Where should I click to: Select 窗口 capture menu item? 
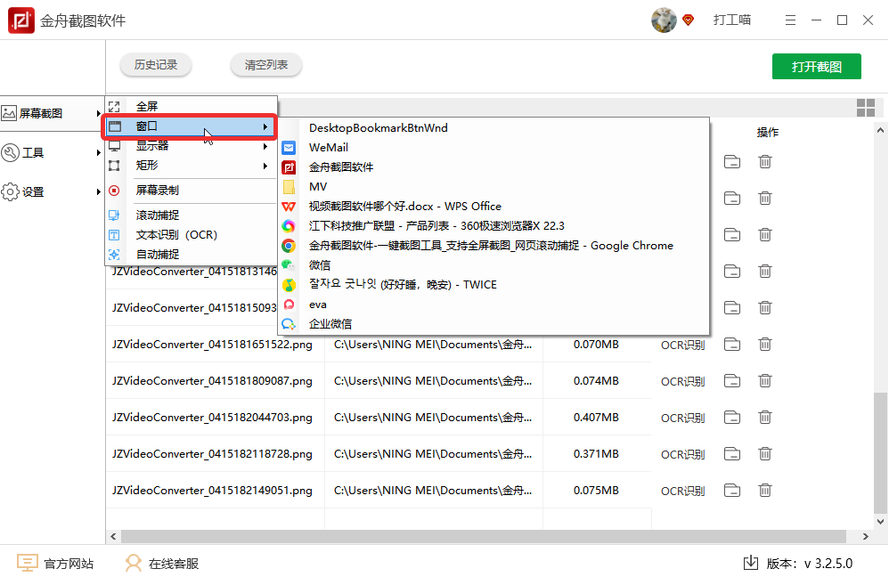(190, 126)
